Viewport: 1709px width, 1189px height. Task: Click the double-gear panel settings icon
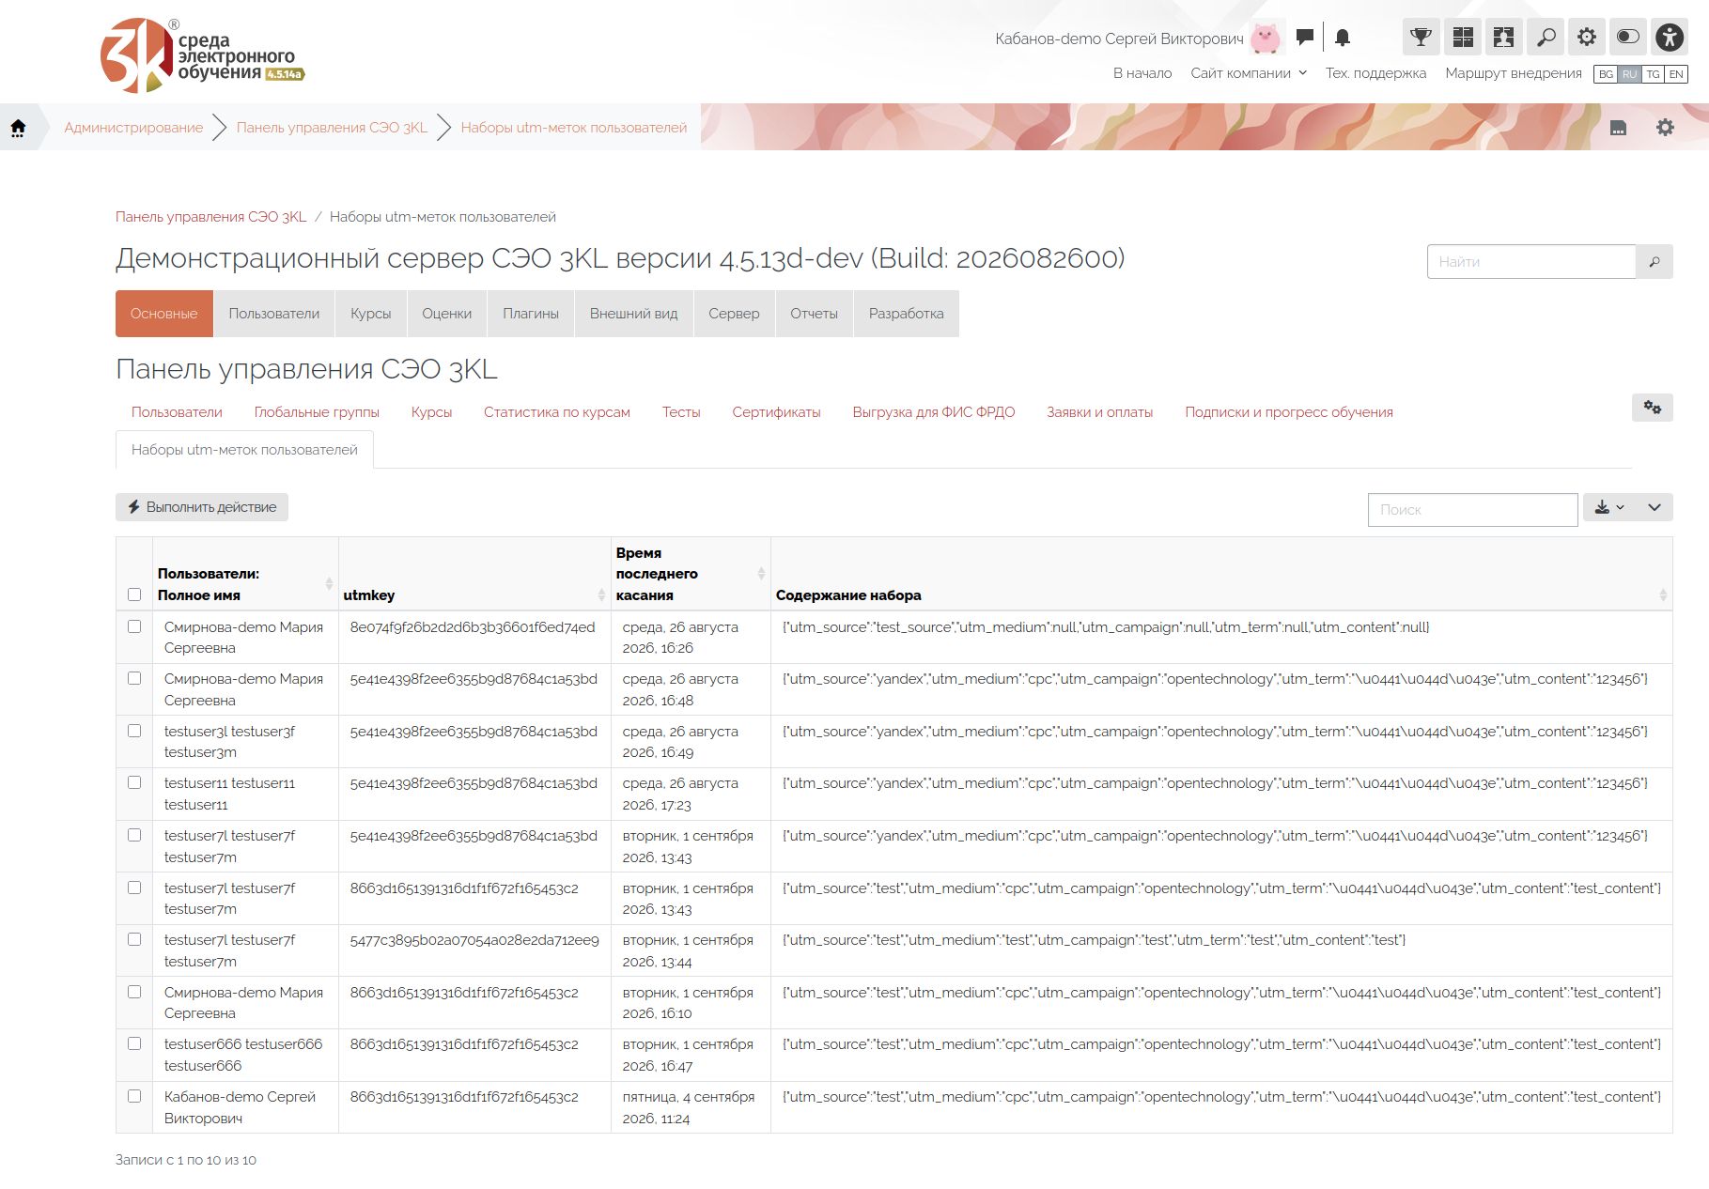[x=1653, y=408]
